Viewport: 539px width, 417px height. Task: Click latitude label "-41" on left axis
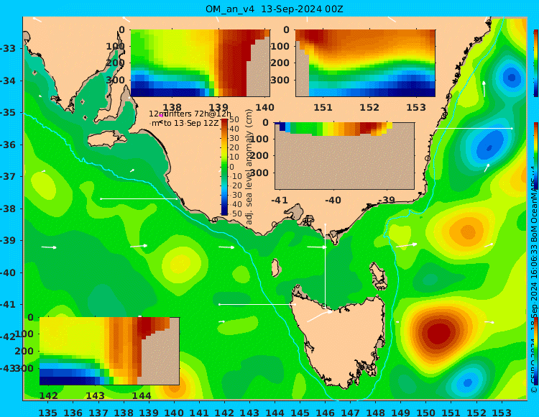pyautogui.click(x=9, y=305)
